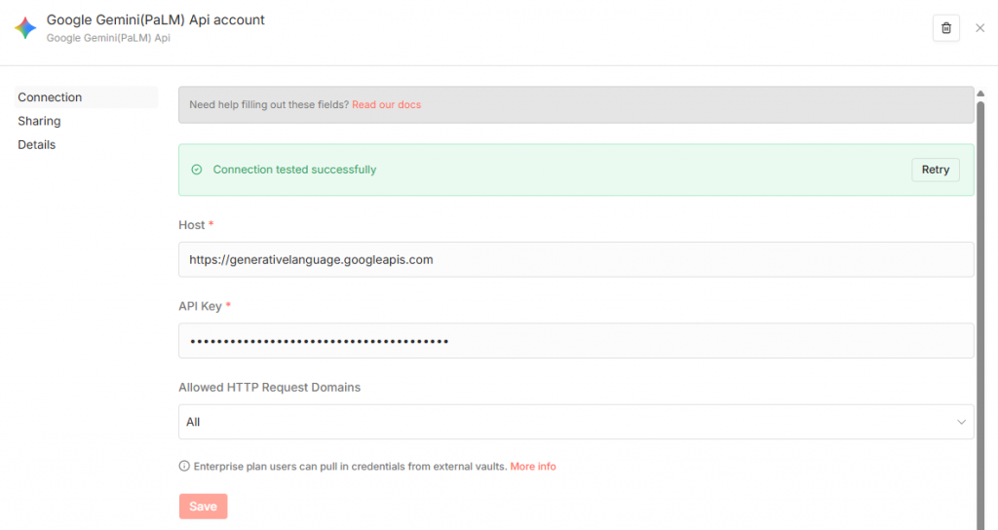Delete credential using the trash icon
This screenshot has height=530, width=998.
pos(945,28)
